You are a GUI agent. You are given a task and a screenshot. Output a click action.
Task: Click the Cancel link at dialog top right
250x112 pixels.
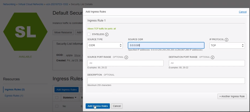pyautogui.click(x=243, y=12)
